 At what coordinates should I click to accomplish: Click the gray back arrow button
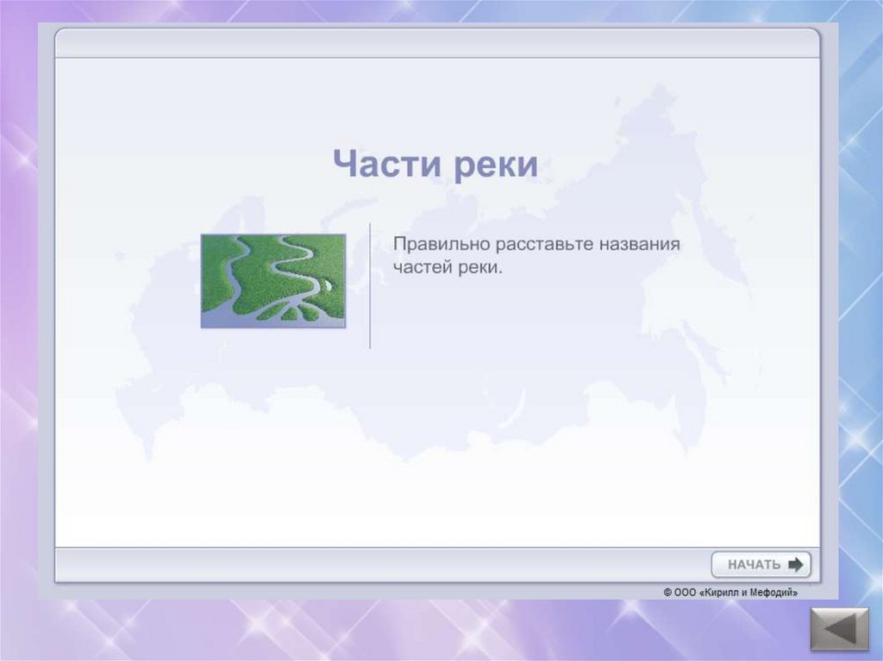click(x=839, y=628)
